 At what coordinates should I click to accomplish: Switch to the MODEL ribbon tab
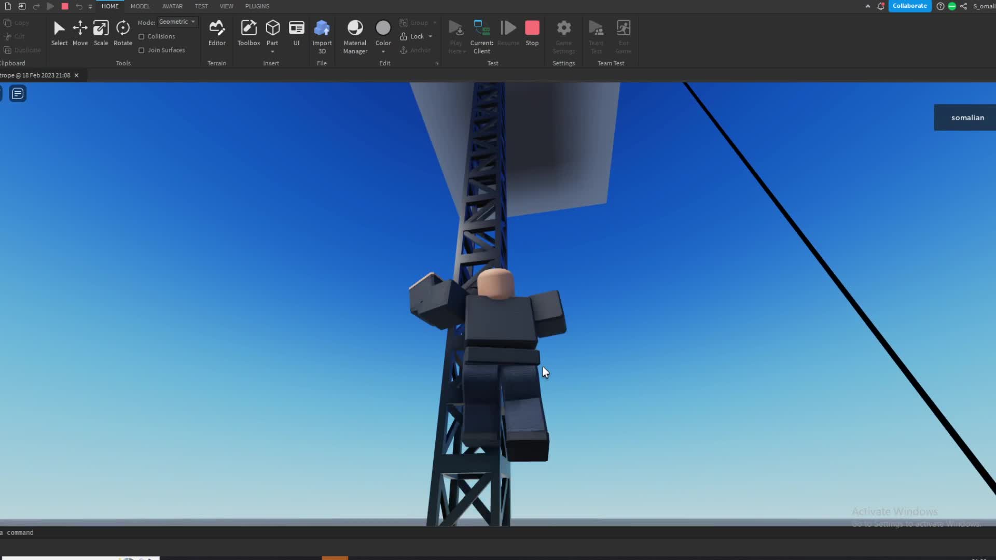140,6
